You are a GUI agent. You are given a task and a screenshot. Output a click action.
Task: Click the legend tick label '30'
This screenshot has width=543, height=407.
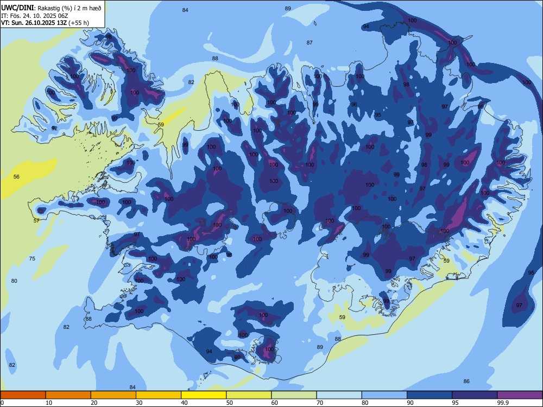[x=139, y=403]
